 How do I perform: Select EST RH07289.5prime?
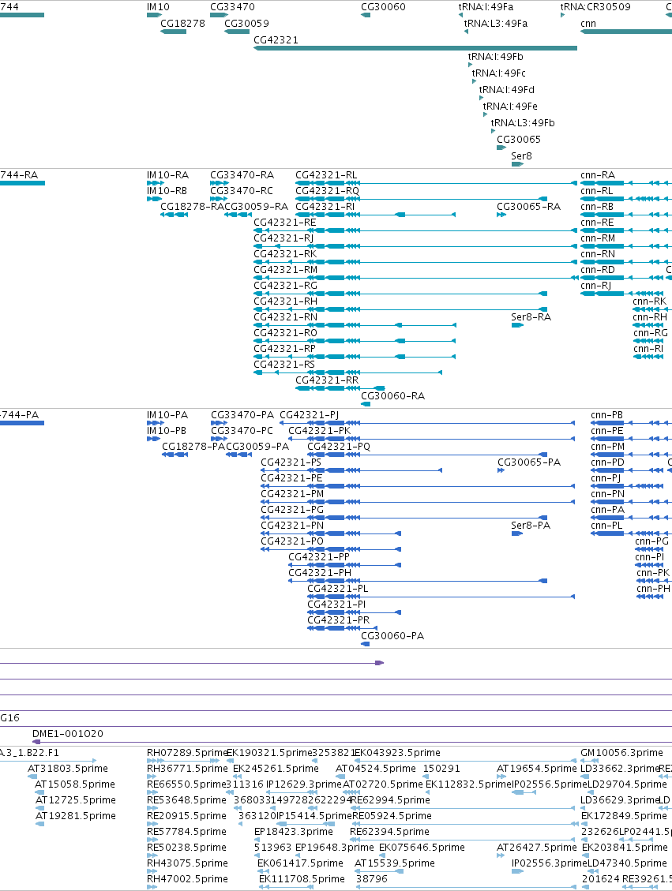(187, 752)
